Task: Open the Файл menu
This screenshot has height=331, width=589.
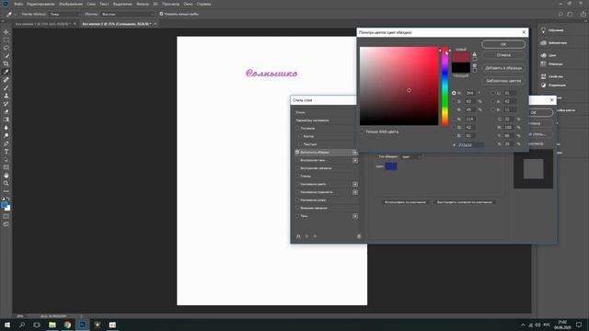Action: [x=18, y=4]
